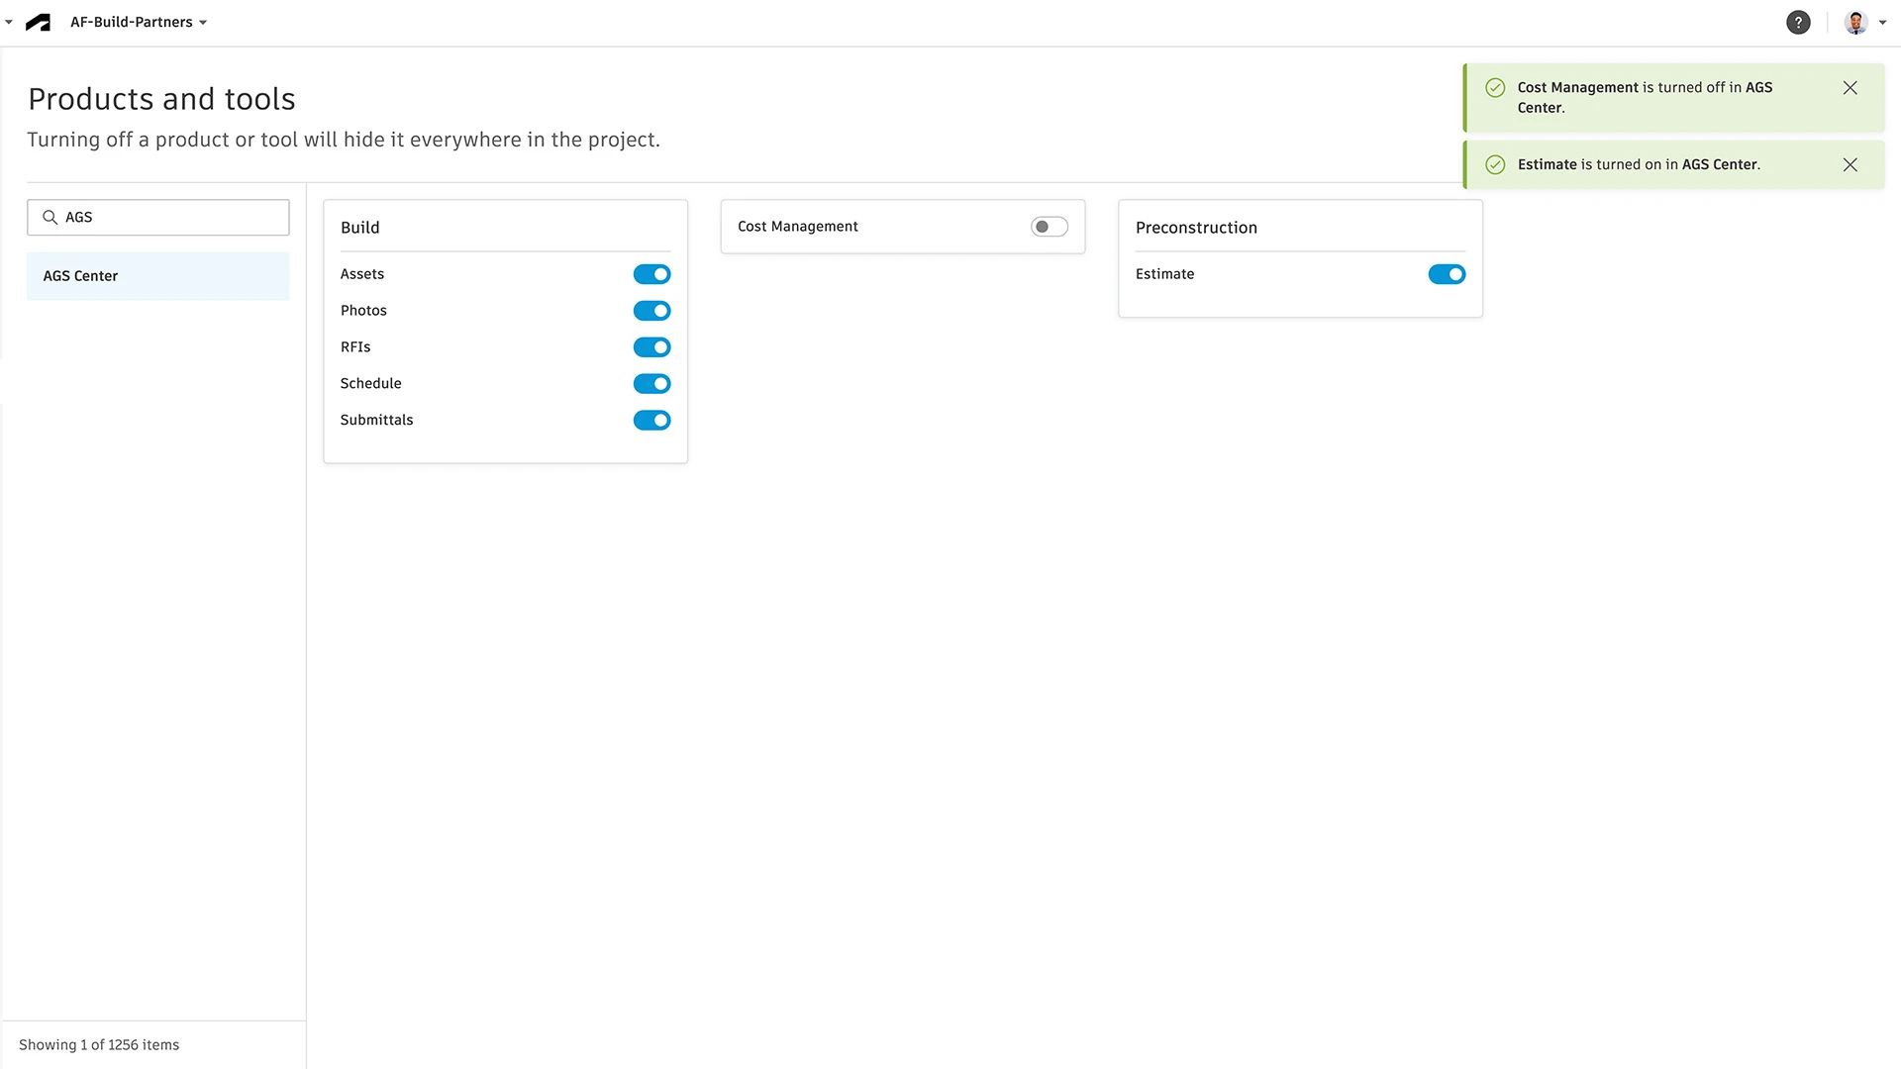Click the Photos label
The width and height of the screenshot is (1901, 1069).
pos(363,311)
